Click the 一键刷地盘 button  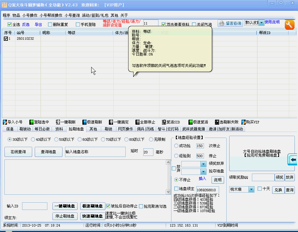tap(65, 206)
